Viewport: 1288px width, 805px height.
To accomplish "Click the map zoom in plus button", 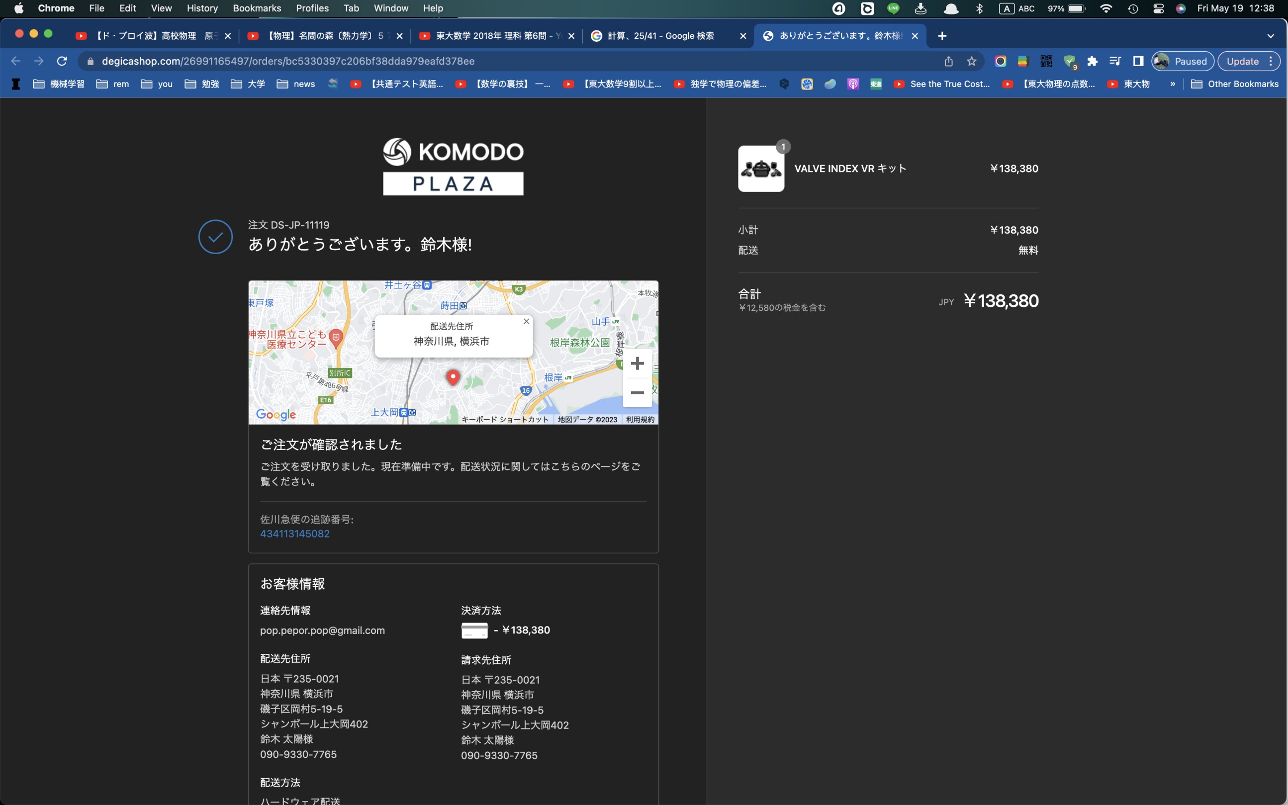I will (x=638, y=363).
